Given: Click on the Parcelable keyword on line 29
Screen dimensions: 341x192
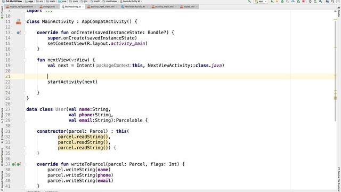Looking at the screenshot, I should click(129, 120).
